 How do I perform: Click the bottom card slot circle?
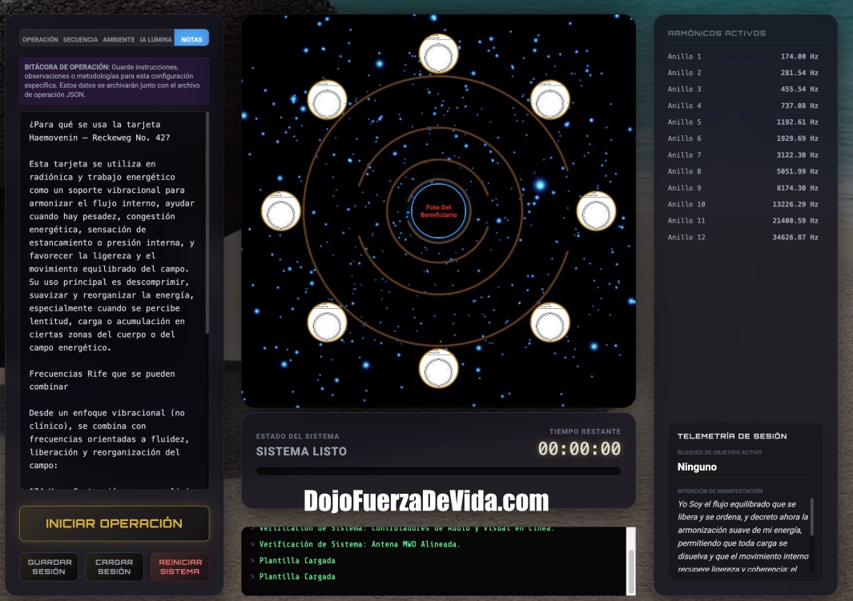tap(438, 369)
